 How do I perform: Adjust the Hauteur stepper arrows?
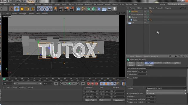click(155, 96)
